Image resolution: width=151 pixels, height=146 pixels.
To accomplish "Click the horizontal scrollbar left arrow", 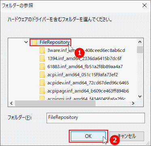I will tap(11, 103).
